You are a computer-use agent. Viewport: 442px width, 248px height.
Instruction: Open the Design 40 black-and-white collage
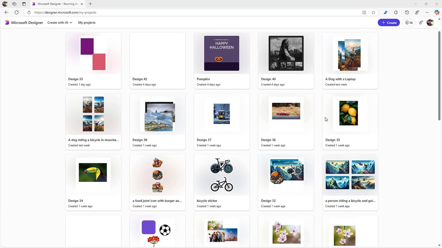286,53
